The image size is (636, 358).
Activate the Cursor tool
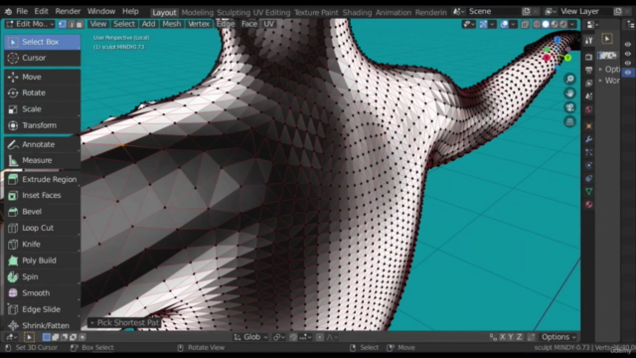[42, 58]
